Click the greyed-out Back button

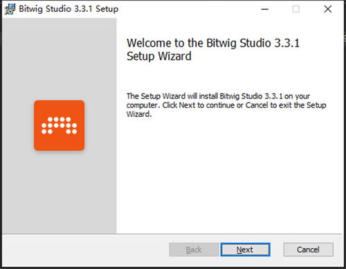(194, 250)
